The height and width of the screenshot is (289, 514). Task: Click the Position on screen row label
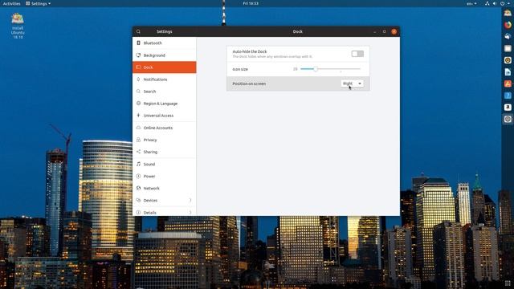tap(249, 83)
